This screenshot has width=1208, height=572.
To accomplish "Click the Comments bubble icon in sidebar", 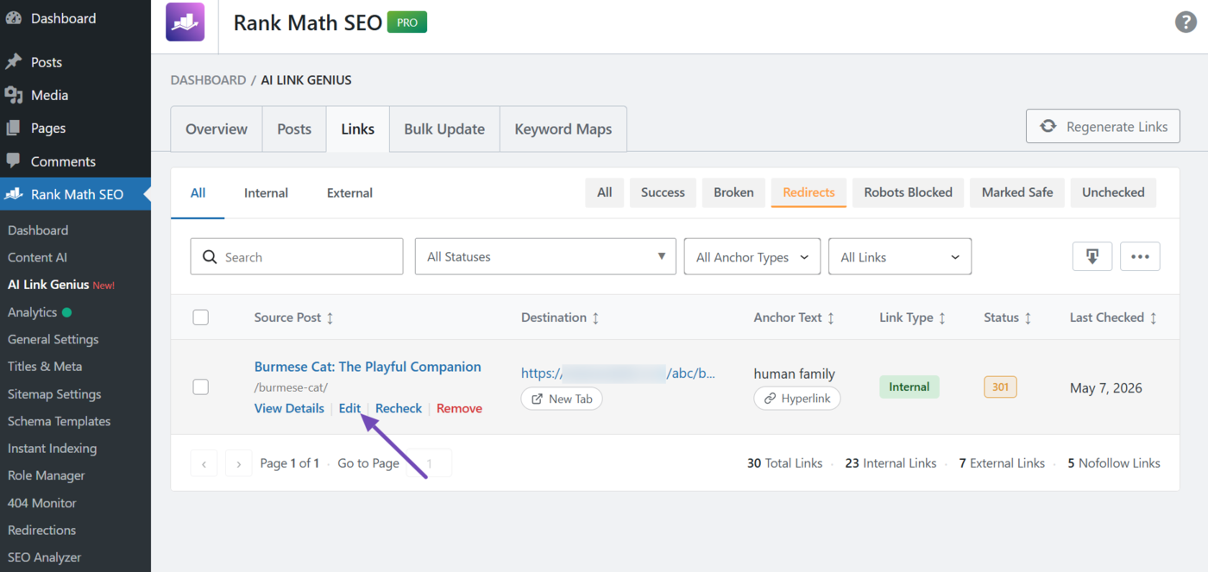I will point(13,161).
